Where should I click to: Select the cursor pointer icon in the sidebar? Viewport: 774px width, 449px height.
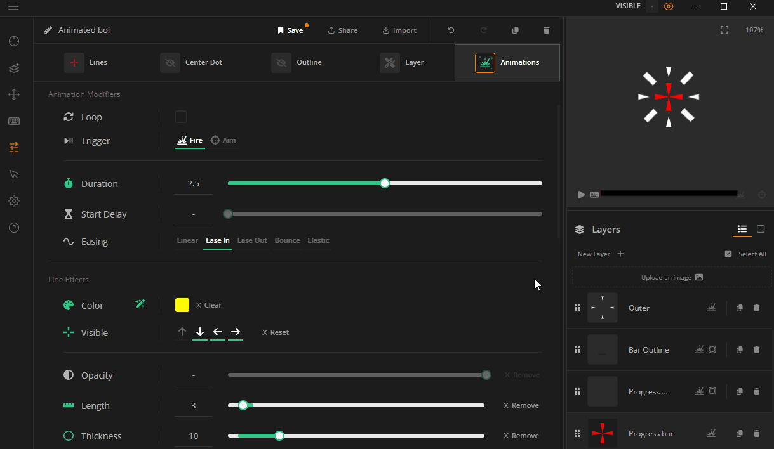[14, 174]
